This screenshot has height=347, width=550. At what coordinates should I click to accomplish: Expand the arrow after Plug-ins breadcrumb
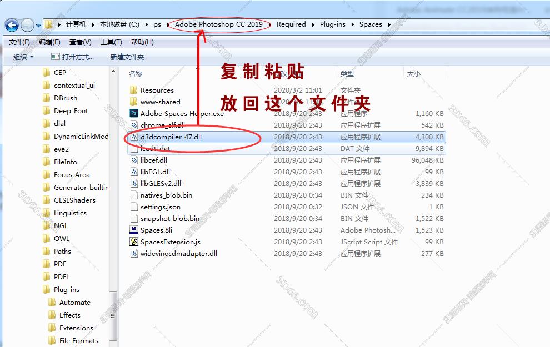click(352, 24)
